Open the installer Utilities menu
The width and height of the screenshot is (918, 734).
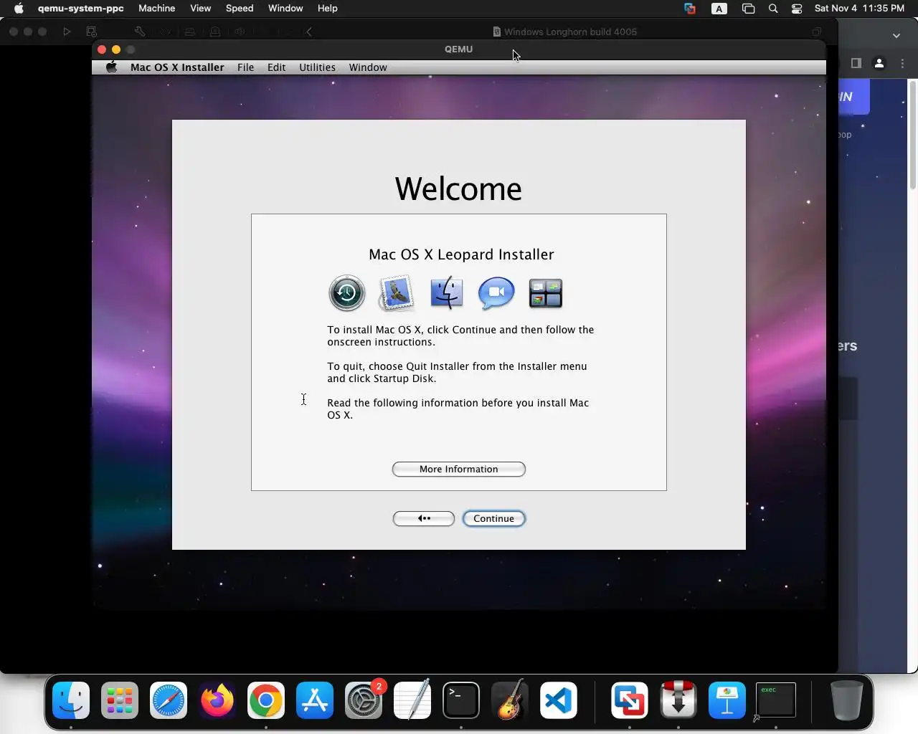click(x=317, y=67)
